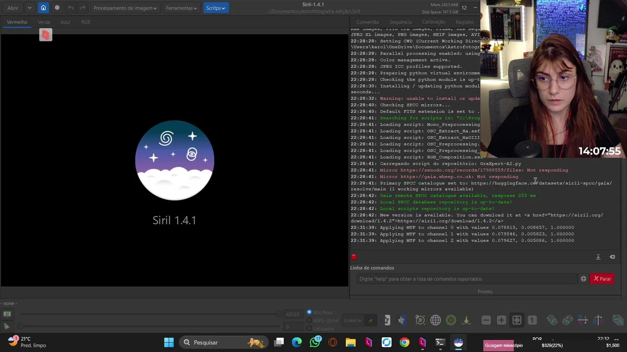Viewport: 627px width, 352px height.
Task: Open Processamento de imagem menu
Action: [x=125, y=8]
